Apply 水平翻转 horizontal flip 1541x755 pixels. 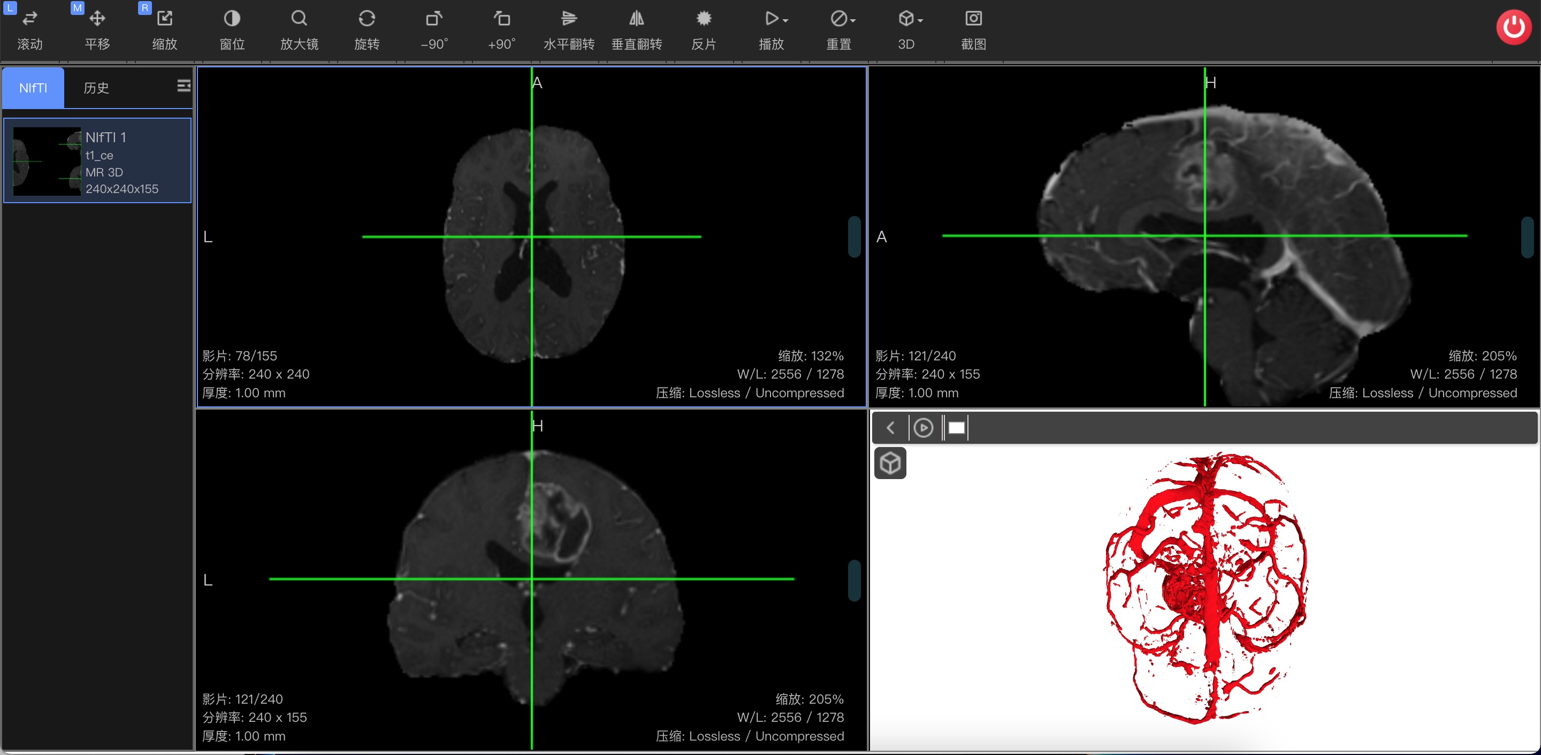569,30
